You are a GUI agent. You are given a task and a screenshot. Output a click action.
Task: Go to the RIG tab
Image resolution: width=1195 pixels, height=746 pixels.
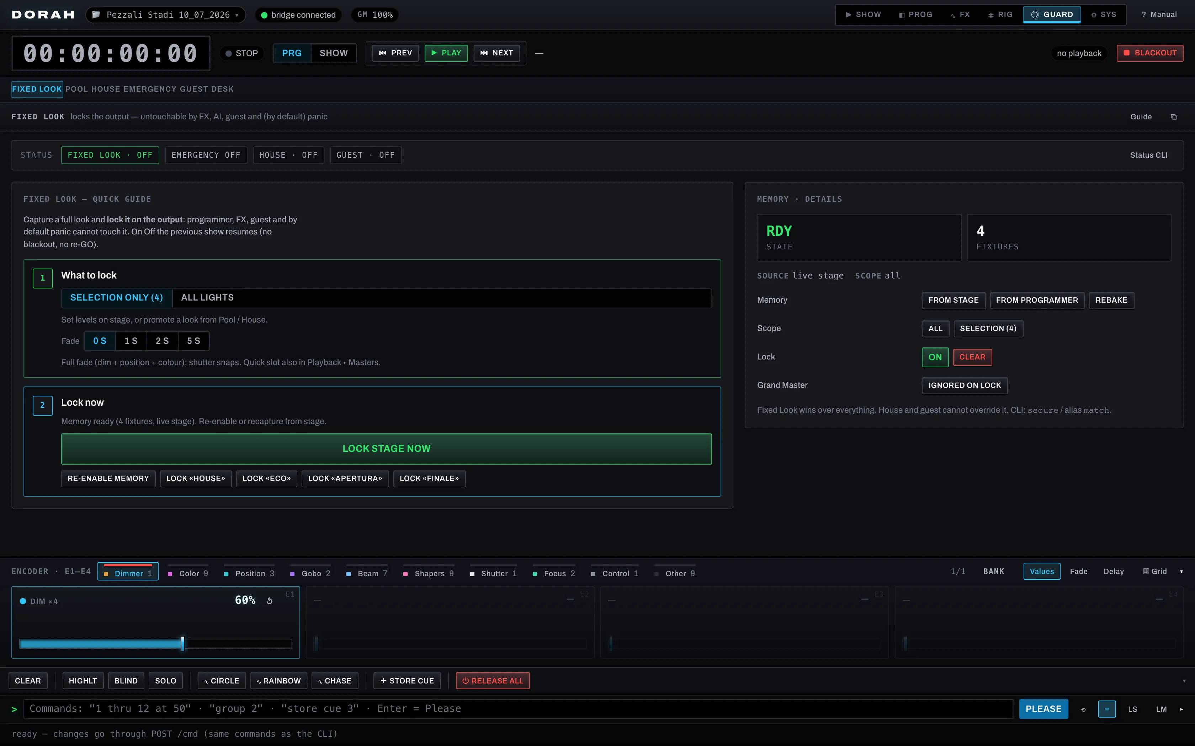[1000, 15]
